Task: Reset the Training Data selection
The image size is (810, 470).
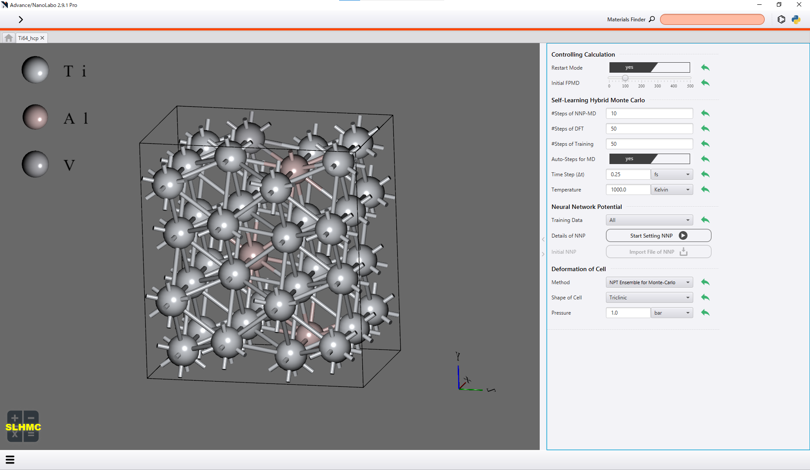Action: pyautogui.click(x=705, y=220)
